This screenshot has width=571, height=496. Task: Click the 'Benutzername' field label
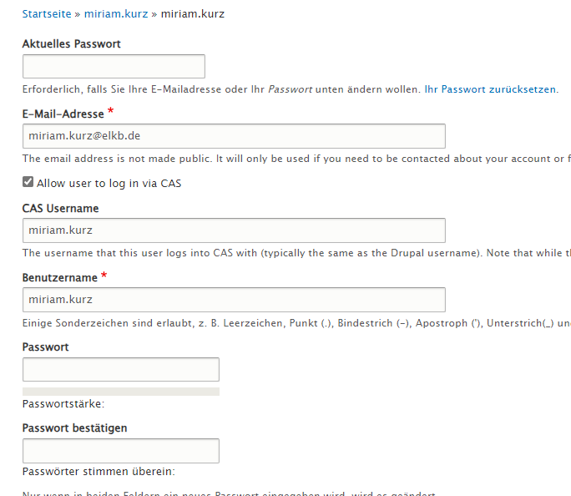tap(60, 278)
